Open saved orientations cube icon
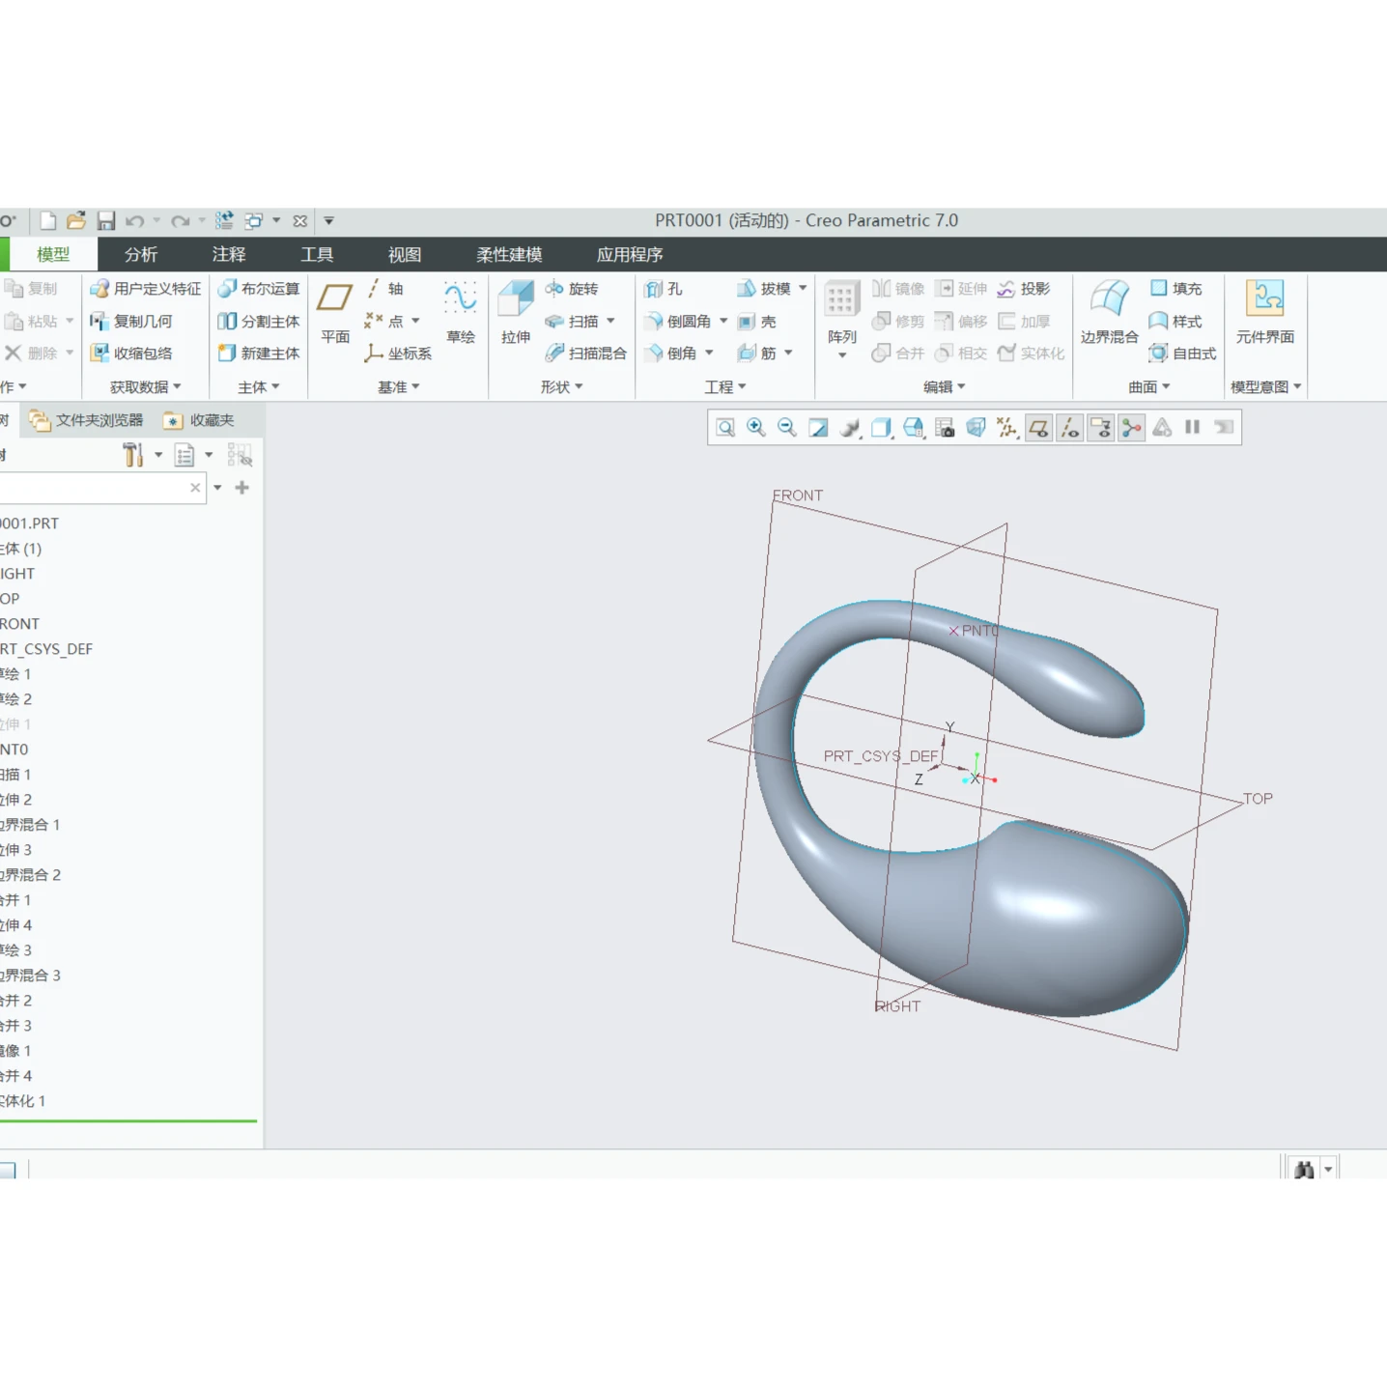Screen dimensions: 1387x1387 [x=913, y=428]
